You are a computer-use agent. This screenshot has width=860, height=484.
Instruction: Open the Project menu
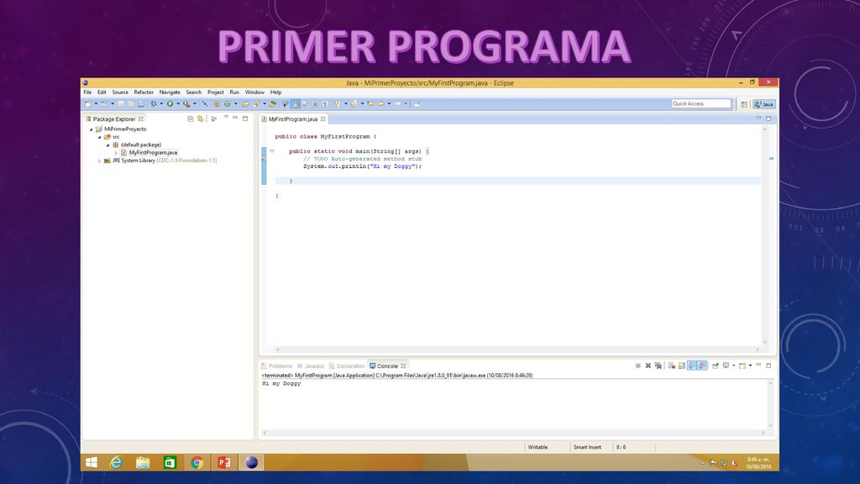click(216, 92)
